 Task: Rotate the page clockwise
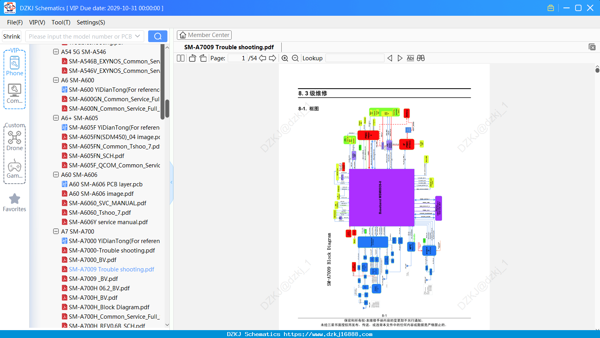pos(203,58)
